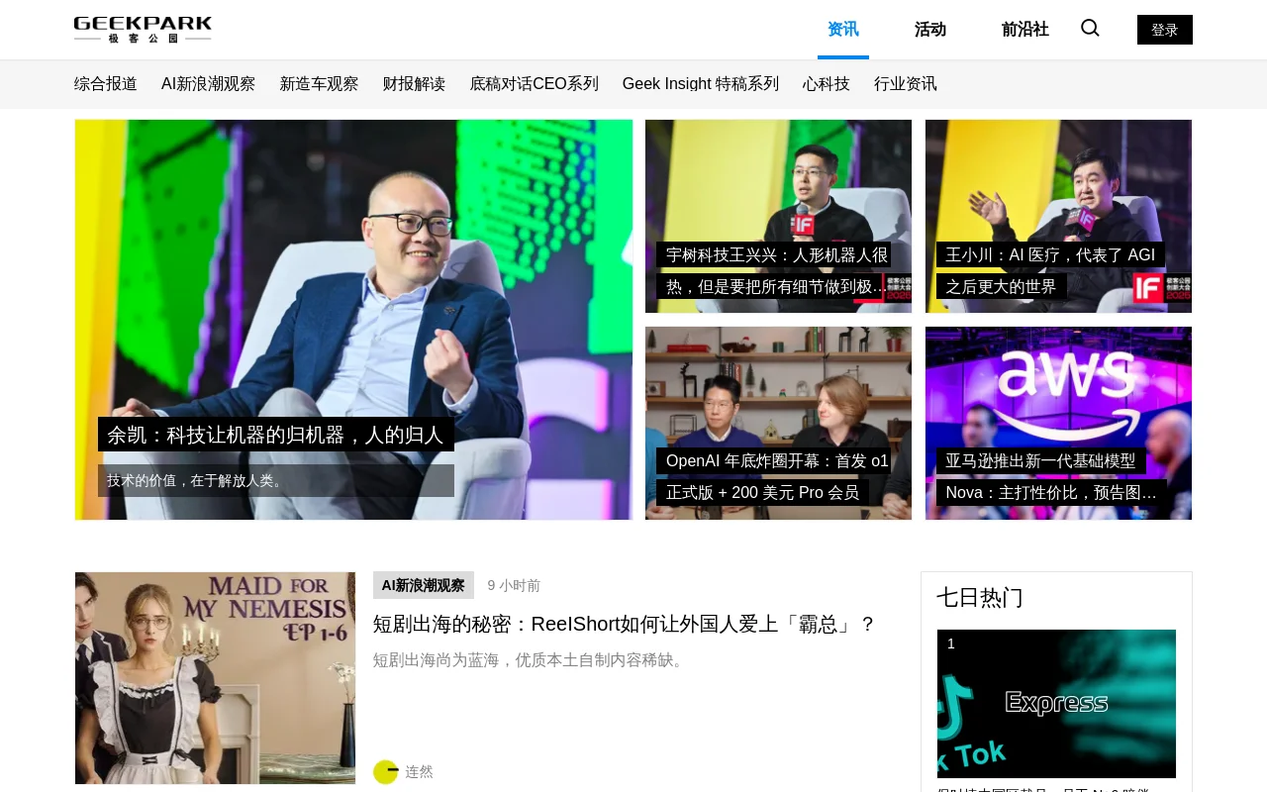The image size is (1267, 792).
Task: Open the 余凯 featured story image
Action: pos(353,319)
